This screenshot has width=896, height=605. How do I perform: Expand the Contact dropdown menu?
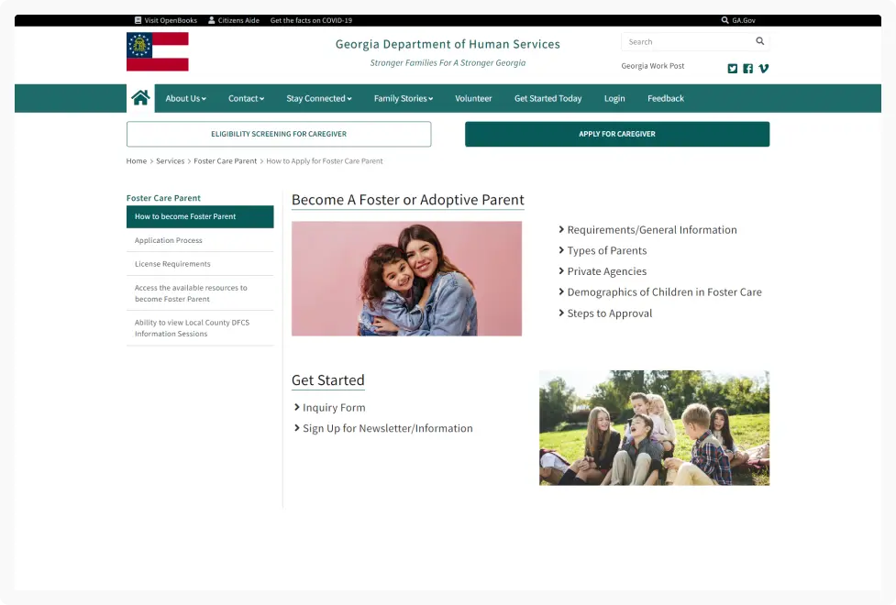[x=246, y=99]
